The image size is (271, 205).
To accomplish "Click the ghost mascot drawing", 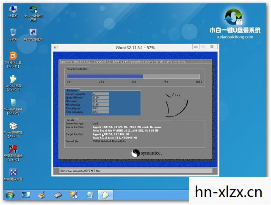I will point(176,105).
